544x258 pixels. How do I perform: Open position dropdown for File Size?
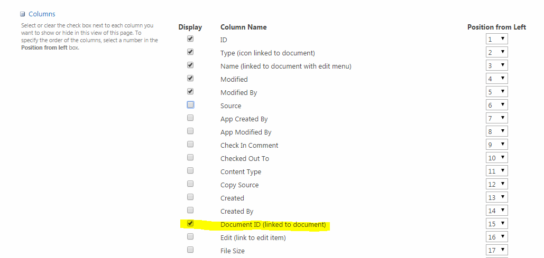click(x=497, y=250)
